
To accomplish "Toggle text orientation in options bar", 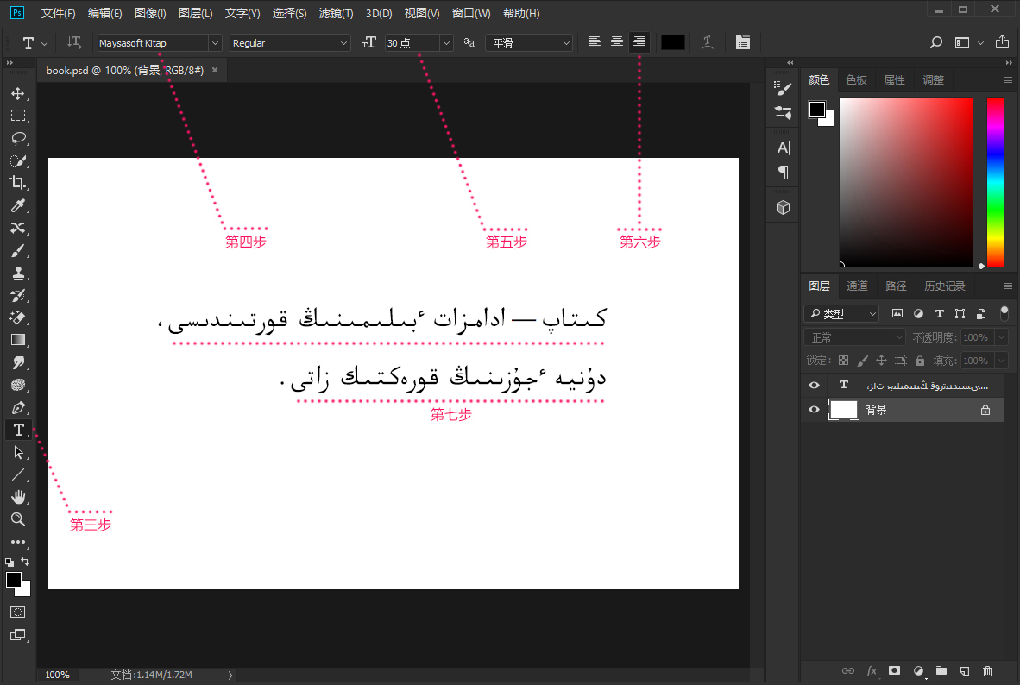I will pos(74,42).
